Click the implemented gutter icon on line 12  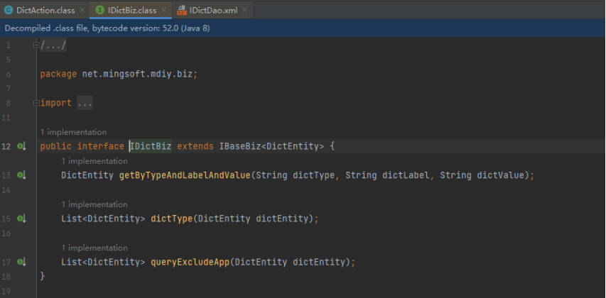21,146
